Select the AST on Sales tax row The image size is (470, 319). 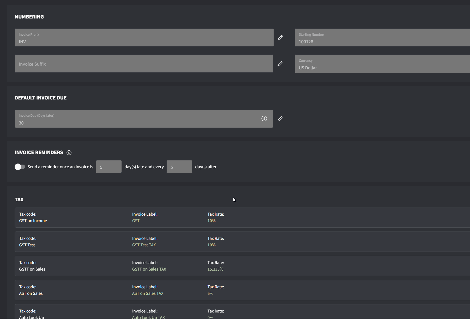pyautogui.click(x=104, y=290)
